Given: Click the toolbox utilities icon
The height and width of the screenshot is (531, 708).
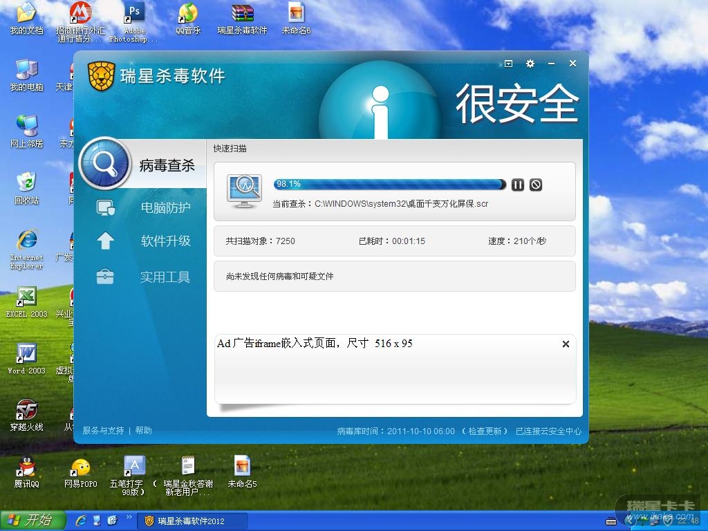Looking at the screenshot, I should tap(105, 277).
